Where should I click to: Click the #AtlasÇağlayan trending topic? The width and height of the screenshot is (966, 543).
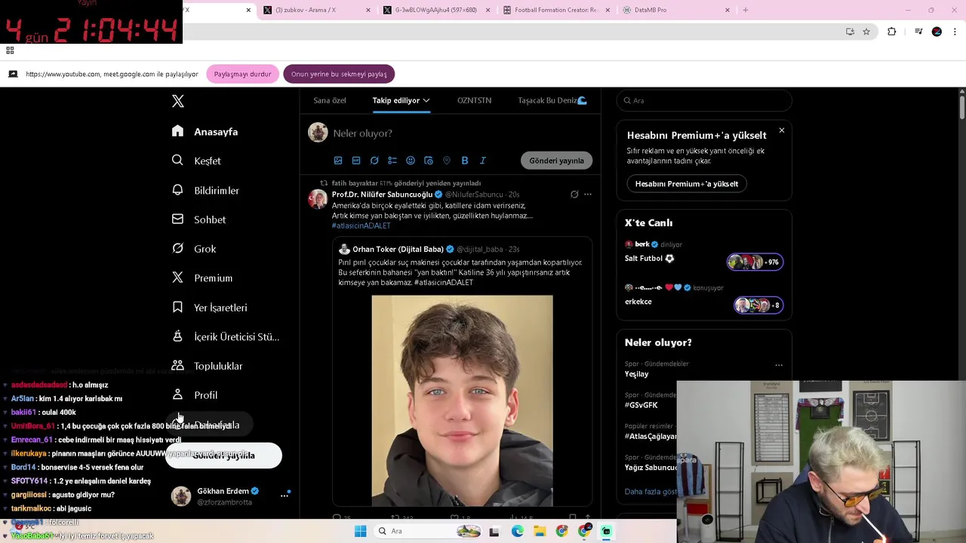tap(651, 436)
